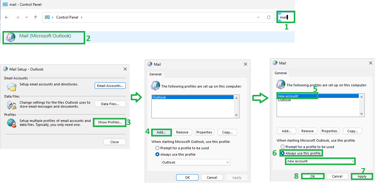Image resolution: width=375 pixels, height=183 pixels.
Task: Click OK in the middle Mail dialog
Action: click(187, 178)
